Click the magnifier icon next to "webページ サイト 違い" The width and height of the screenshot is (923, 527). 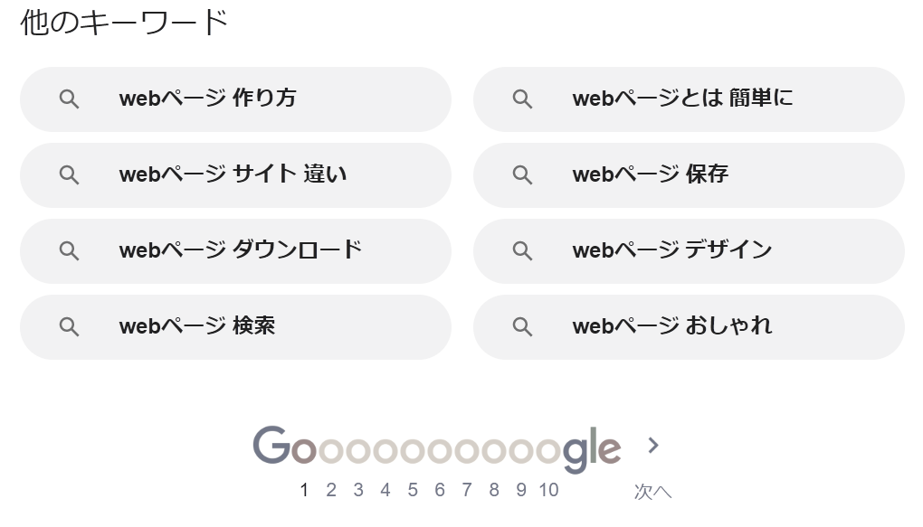click(x=70, y=175)
